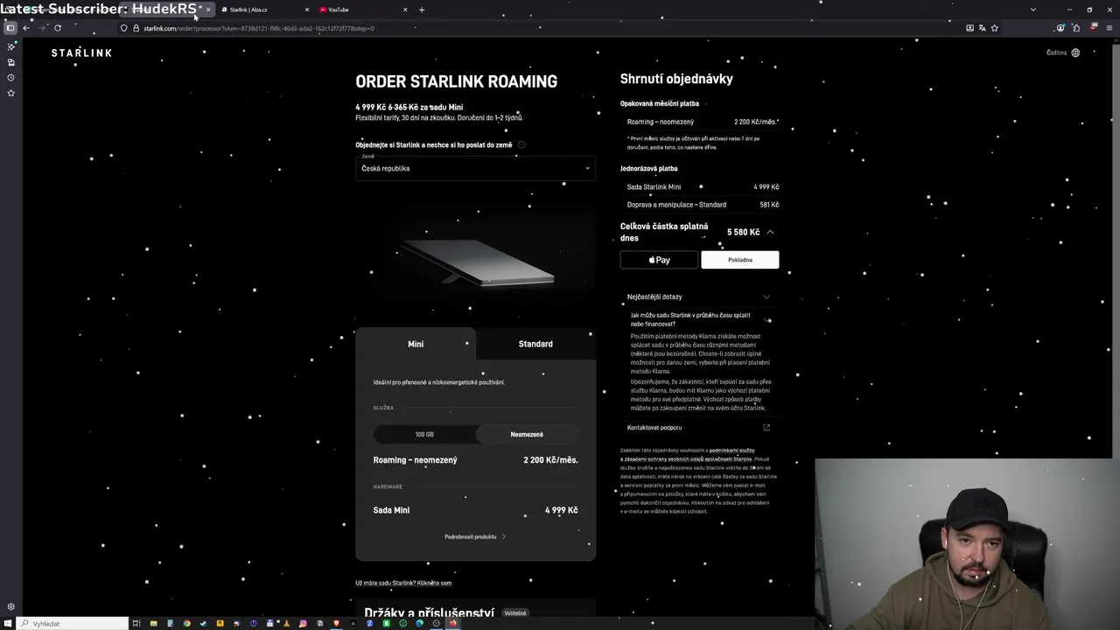This screenshot has height=630, width=1120.
Task: Click info icon next to country prompt
Action: pyautogui.click(x=521, y=144)
